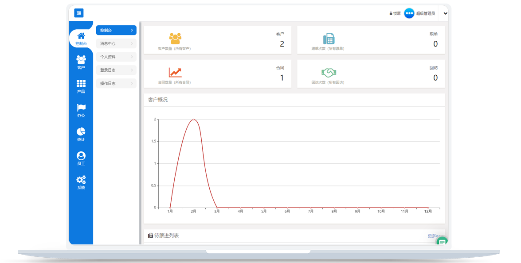The width and height of the screenshot is (521, 263).
Task: Click the 客户数量 customer count card
Action: tap(217, 40)
